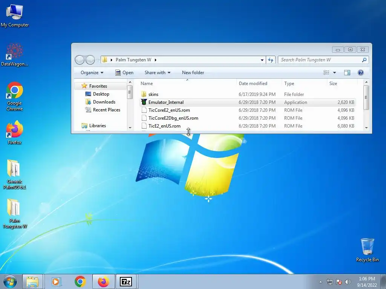Open address bar previous locations dropdown
The image size is (386, 289).
coord(262,60)
